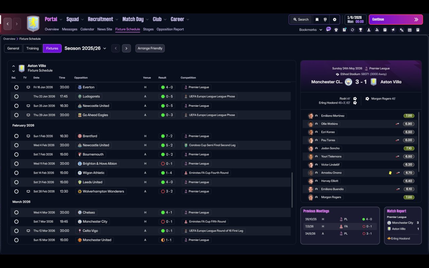The height and width of the screenshot is (268, 429).
Task: Click the megaphone bookmark icon
Action: (x=393, y=30)
